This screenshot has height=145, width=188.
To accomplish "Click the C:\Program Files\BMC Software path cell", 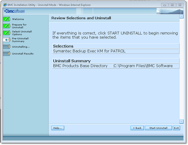I will click(146, 66).
